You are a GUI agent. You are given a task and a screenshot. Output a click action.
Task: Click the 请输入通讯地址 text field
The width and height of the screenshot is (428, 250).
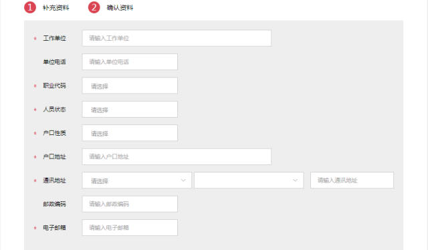[x=352, y=180]
